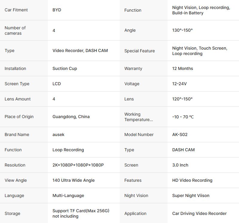Select the "LCD" screen type value

tap(57, 84)
